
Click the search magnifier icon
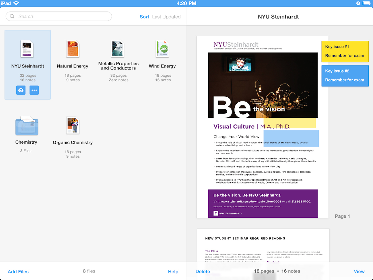tap(12, 16)
